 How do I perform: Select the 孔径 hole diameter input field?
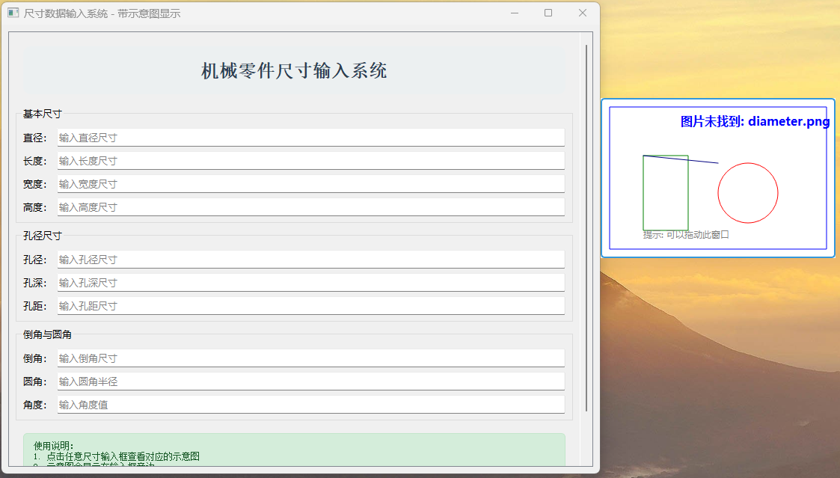[x=310, y=259]
